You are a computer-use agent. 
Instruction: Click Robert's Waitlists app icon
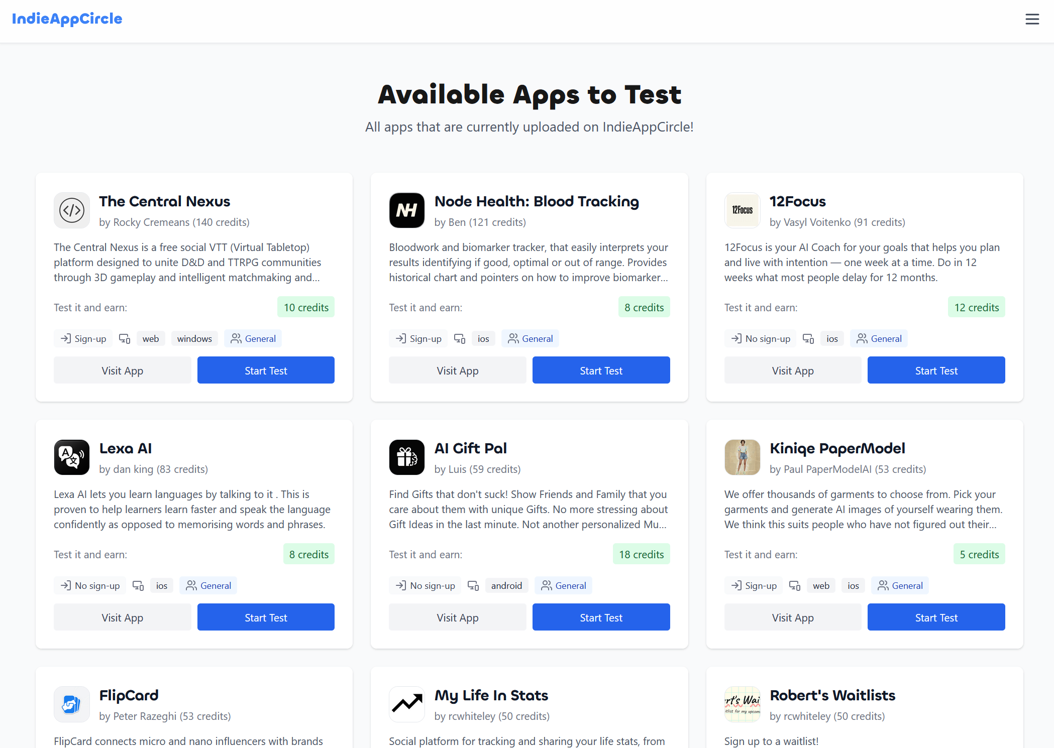(742, 704)
